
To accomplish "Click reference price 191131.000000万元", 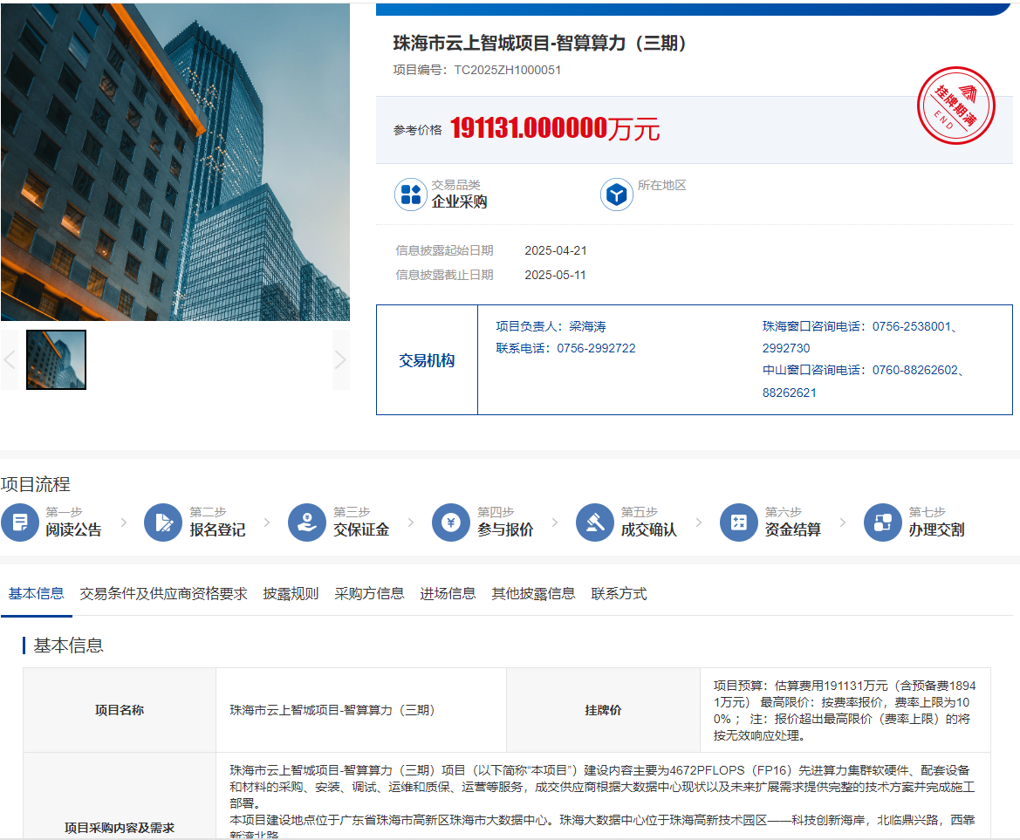I will tap(555, 129).
